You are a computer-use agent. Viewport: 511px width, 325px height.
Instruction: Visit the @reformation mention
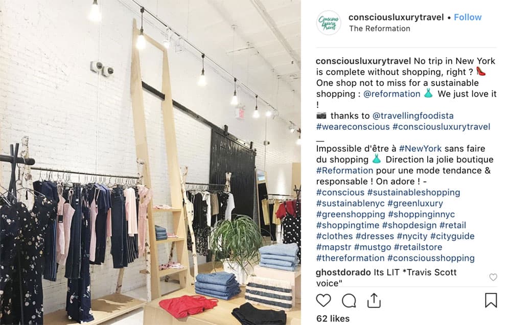coord(392,94)
